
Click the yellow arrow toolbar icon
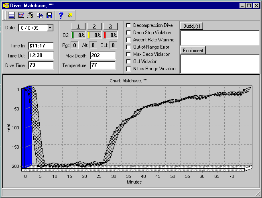click(x=70, y=15)
